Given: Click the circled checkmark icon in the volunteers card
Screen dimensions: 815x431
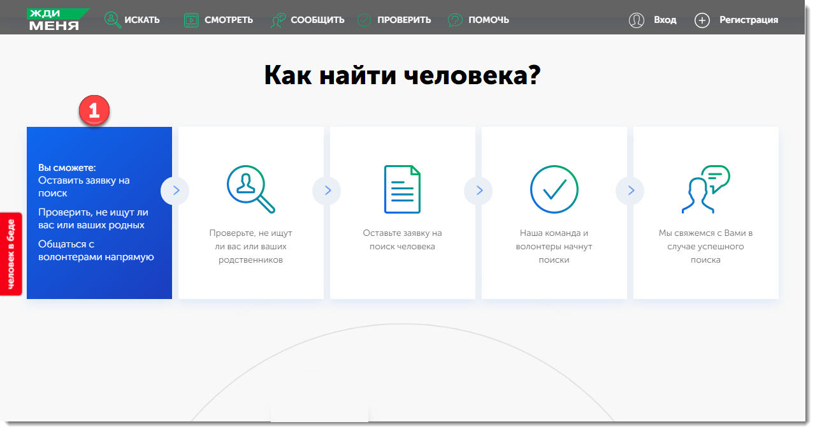Looking at the screenshot, I should tap(554, 189).
